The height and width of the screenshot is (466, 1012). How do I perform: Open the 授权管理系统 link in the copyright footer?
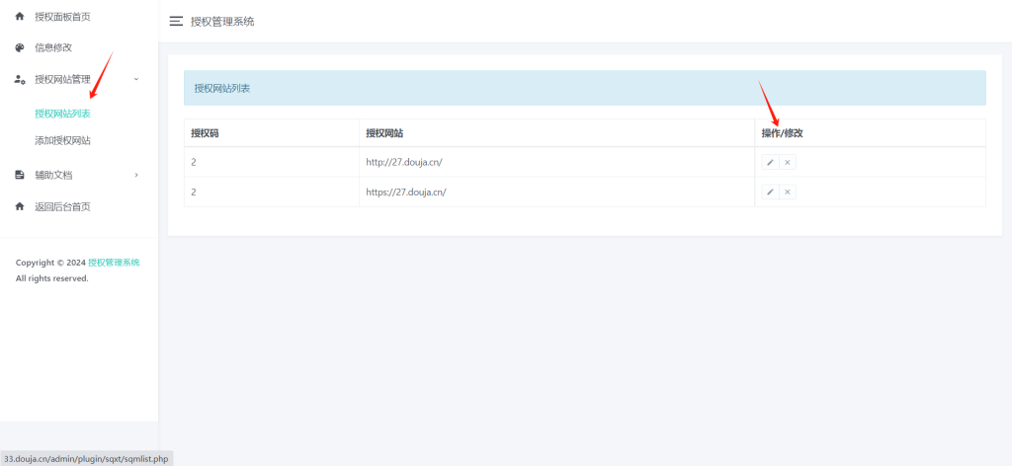point(114,263)
